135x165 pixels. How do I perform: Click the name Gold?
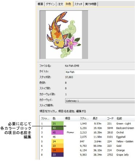(x=119, y=146)
